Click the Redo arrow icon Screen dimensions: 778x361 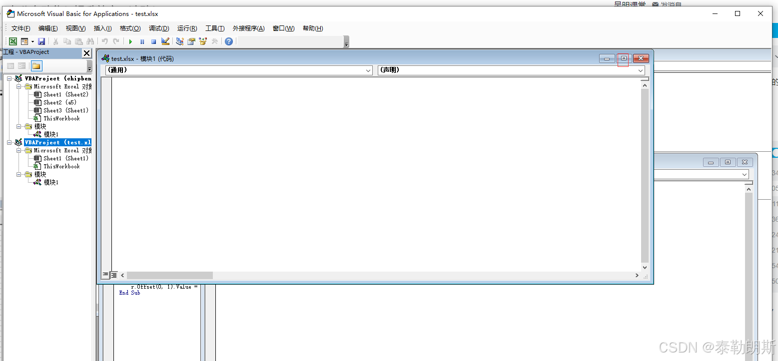[116, 41]
